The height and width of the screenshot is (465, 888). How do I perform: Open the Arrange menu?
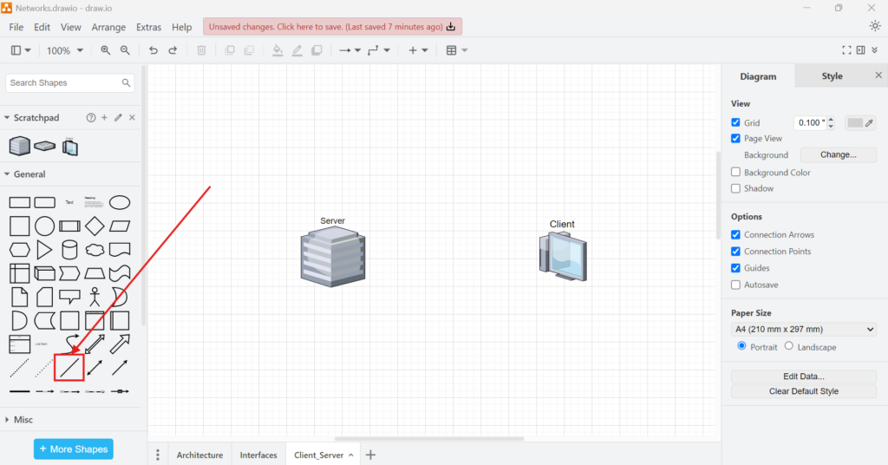[108, 28]
